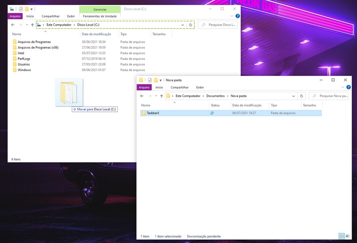Switch to large icons view in Nova pasta
Screen dimensions: 357x243
(x=347, y=236)
